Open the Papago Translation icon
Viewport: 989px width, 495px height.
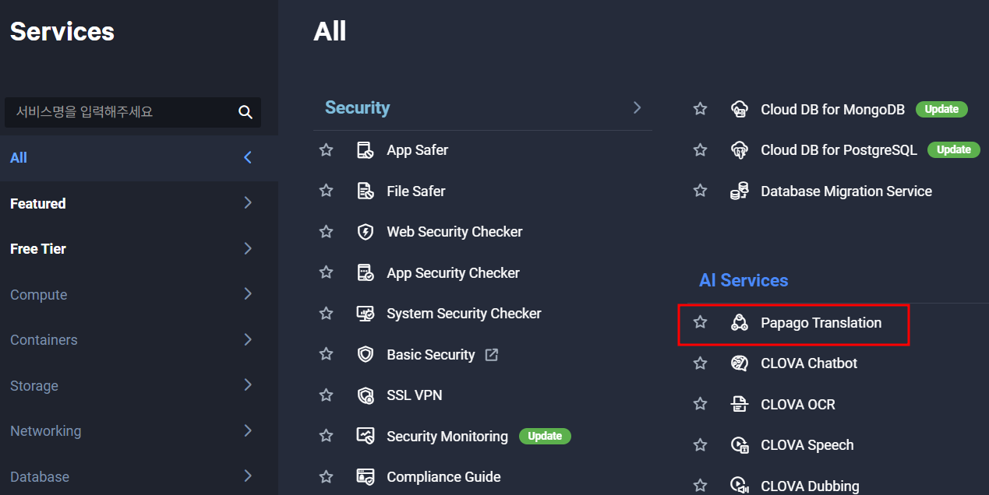tap(739, 322)
